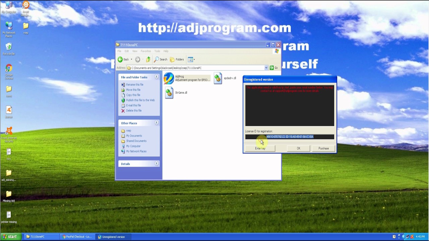Close the T1110onePC Explorer window
The width and height of the screenshot is (429, 241).
click(278, 45)
